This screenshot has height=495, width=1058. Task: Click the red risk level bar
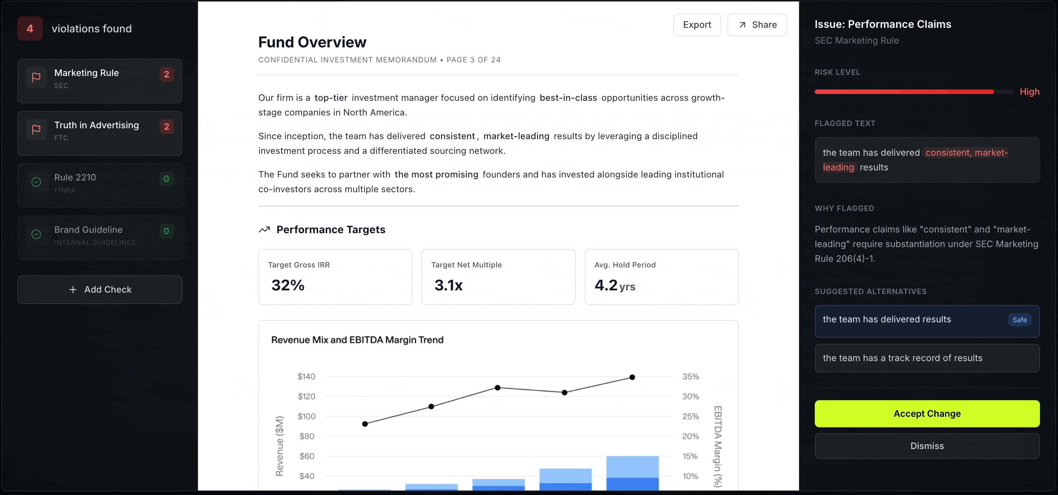click(904, 92)
